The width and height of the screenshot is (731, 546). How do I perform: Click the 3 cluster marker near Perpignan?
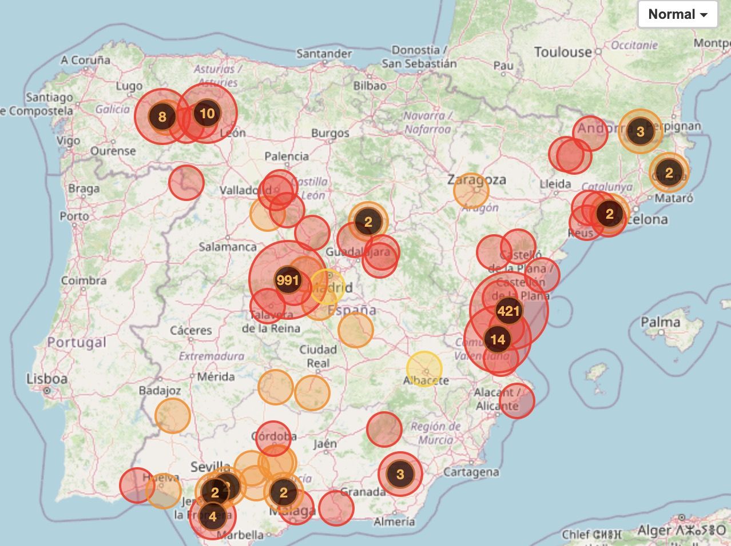click(640, 131)
